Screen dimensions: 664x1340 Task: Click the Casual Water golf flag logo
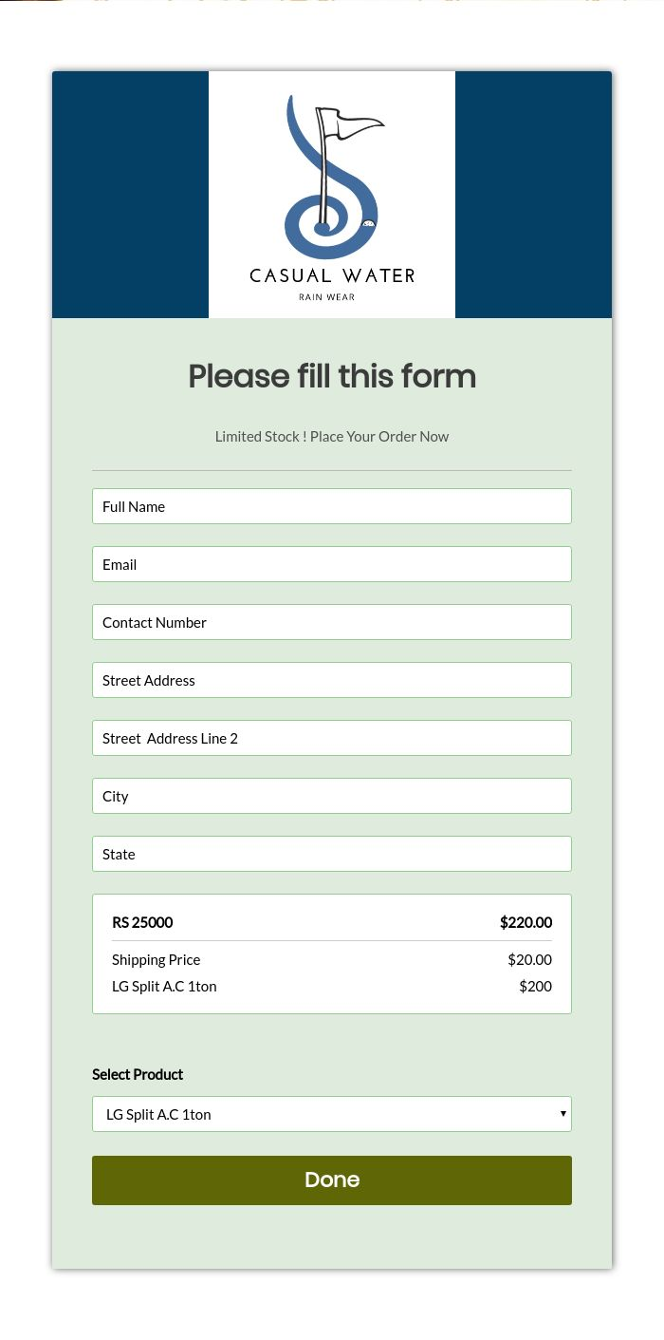pos(332,195)
